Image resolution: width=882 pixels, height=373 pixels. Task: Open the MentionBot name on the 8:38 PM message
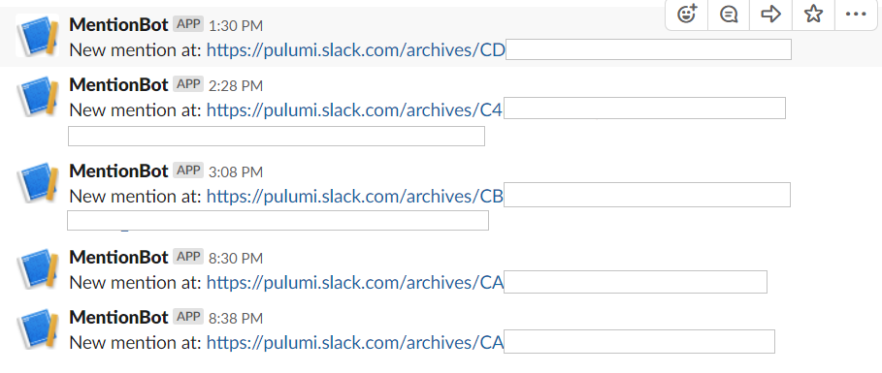(x=118, y=318)
